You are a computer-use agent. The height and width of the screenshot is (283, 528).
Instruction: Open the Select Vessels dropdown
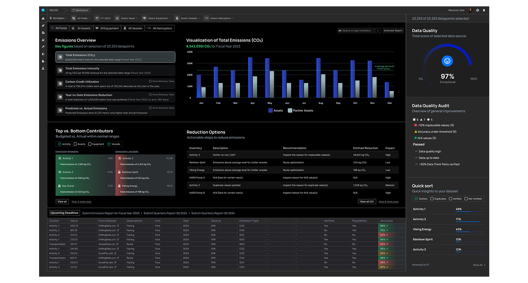point(189,18)
